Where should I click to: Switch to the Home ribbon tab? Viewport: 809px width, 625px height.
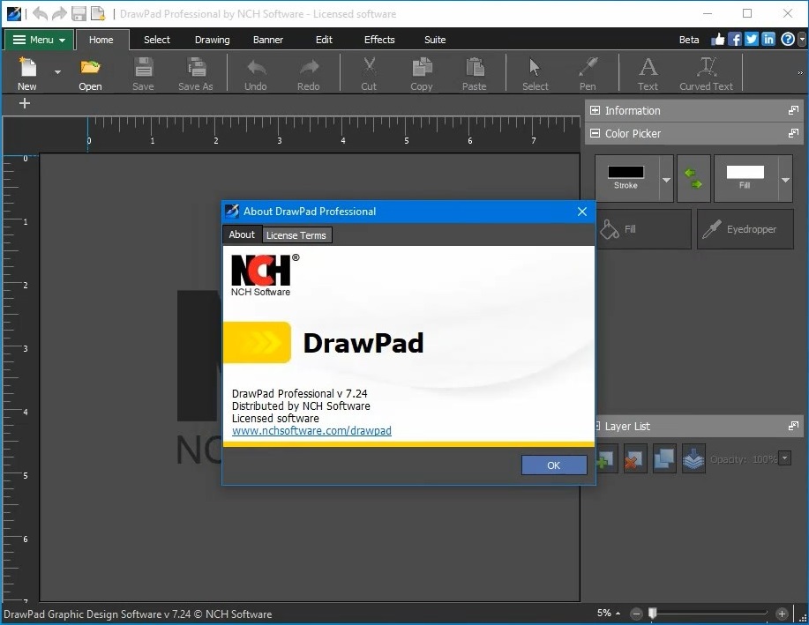[x=101, y=40]
